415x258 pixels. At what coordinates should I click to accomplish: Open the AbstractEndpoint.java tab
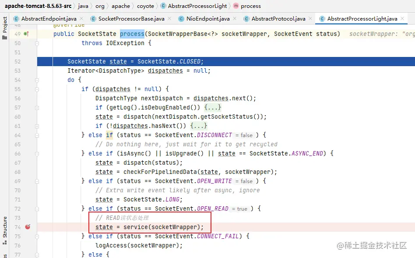point(49,19)
